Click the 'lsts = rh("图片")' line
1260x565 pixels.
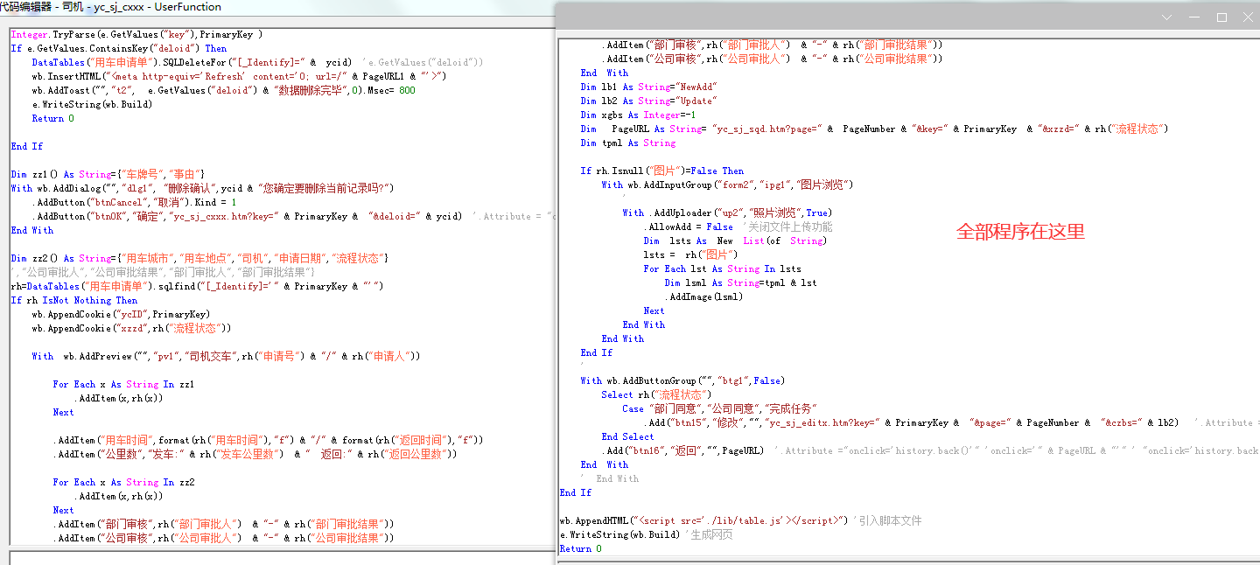(x=689, y=255)
